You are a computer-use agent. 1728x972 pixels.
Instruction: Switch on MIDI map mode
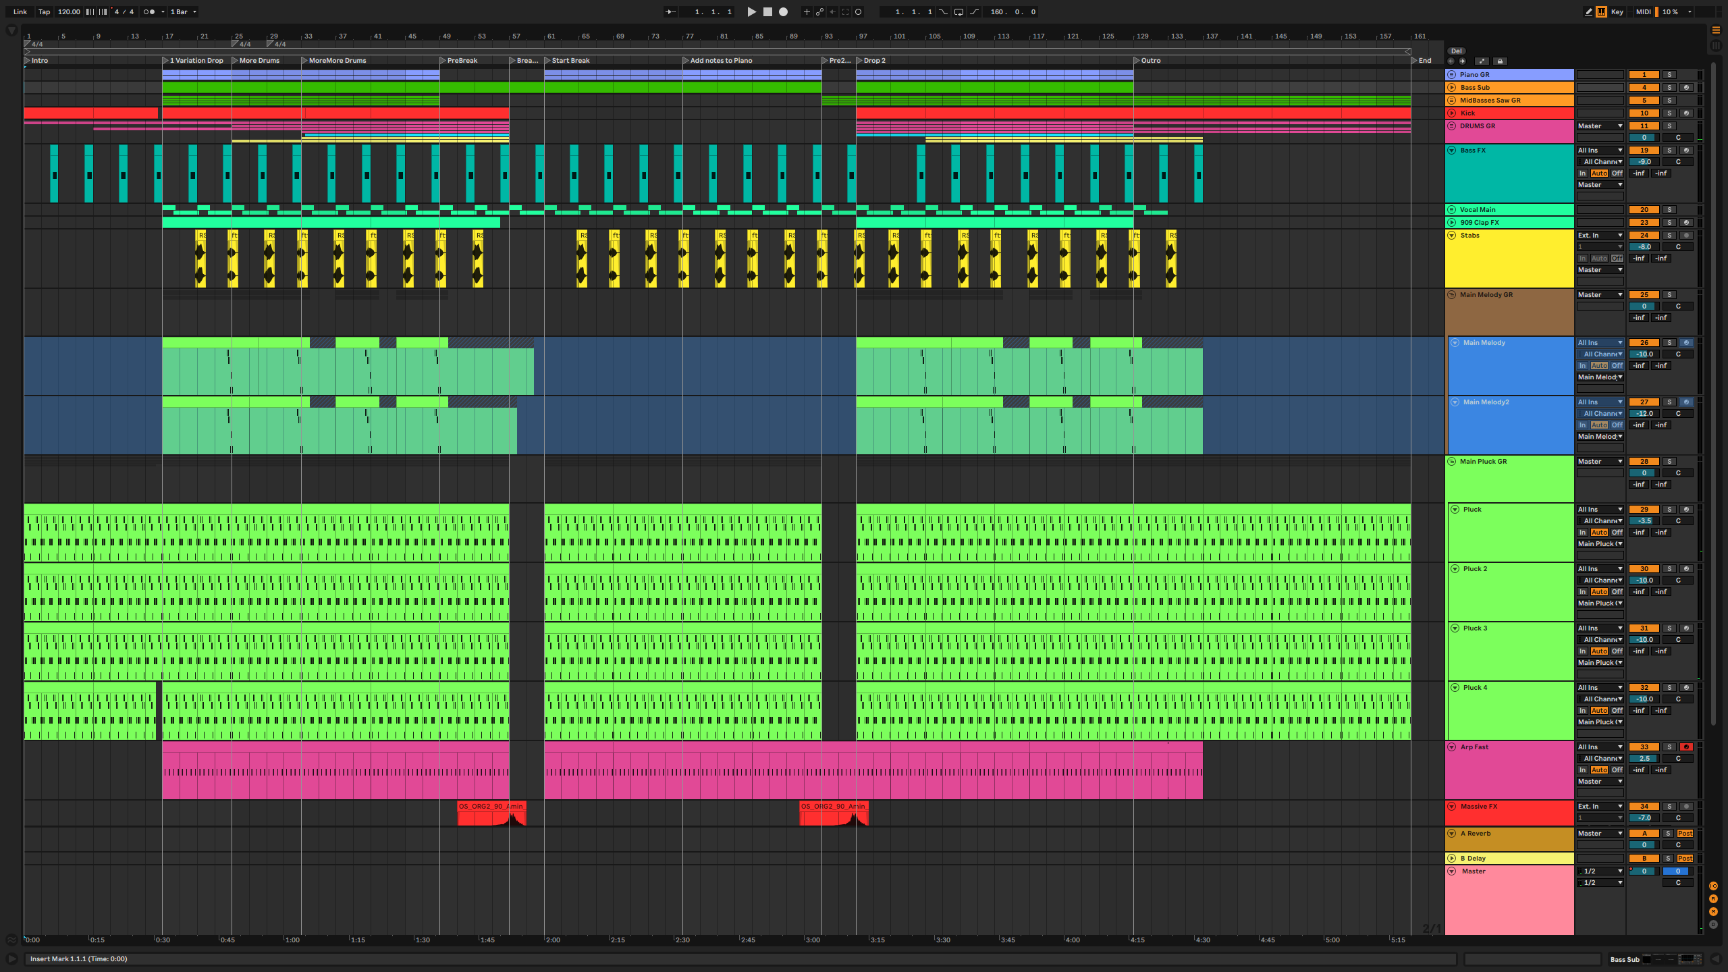[1643, 11]
